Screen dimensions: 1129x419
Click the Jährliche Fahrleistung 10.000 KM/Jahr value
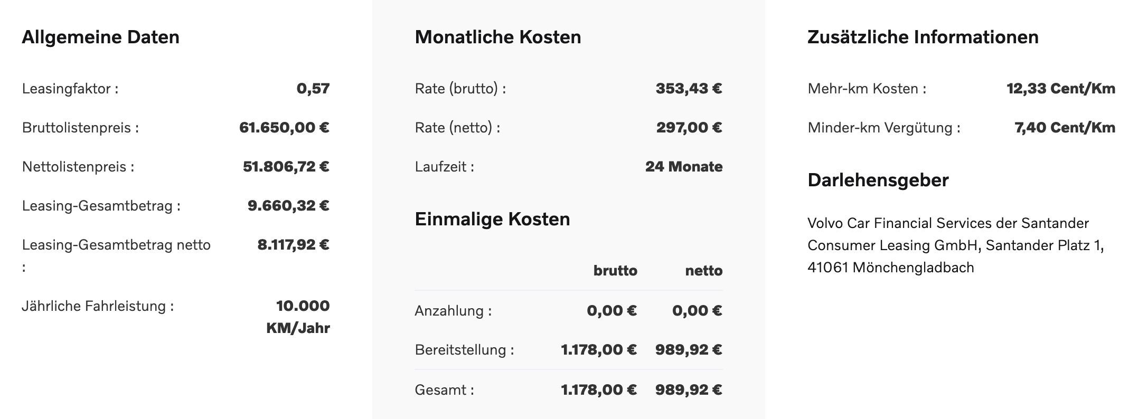298,317
